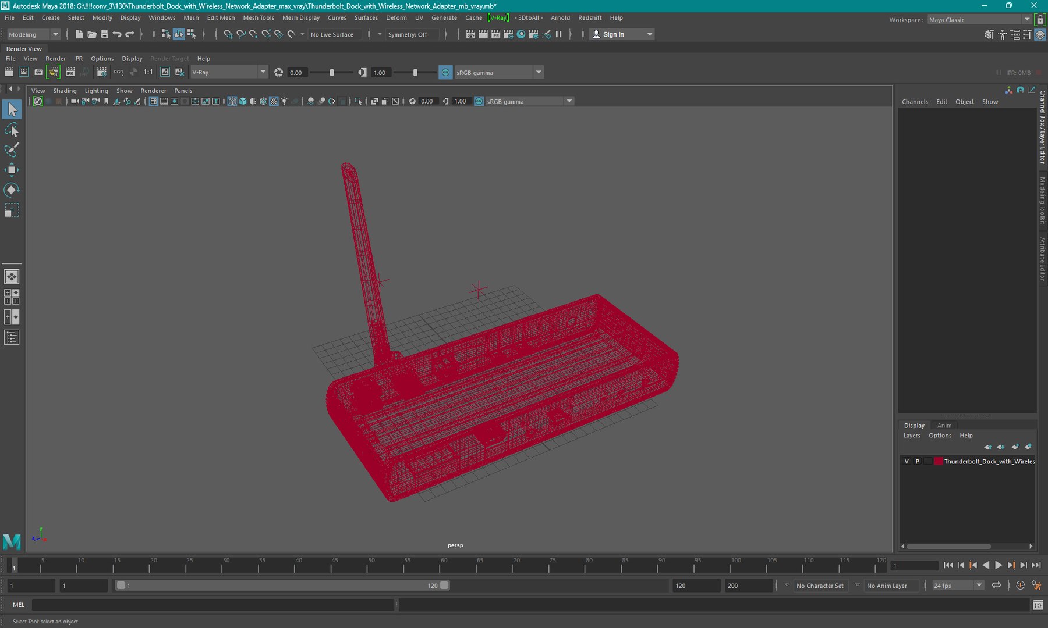Open the animation preferences running-man icon

(1036, 586)
